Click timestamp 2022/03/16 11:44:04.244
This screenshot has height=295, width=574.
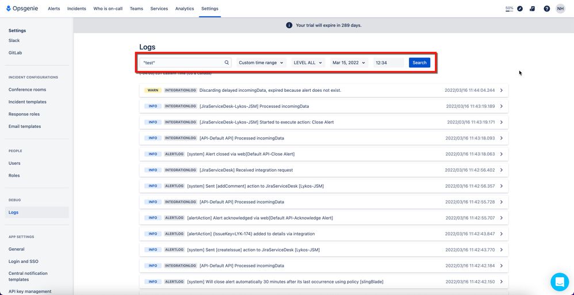pyautogui.click(x=469, y=90)
